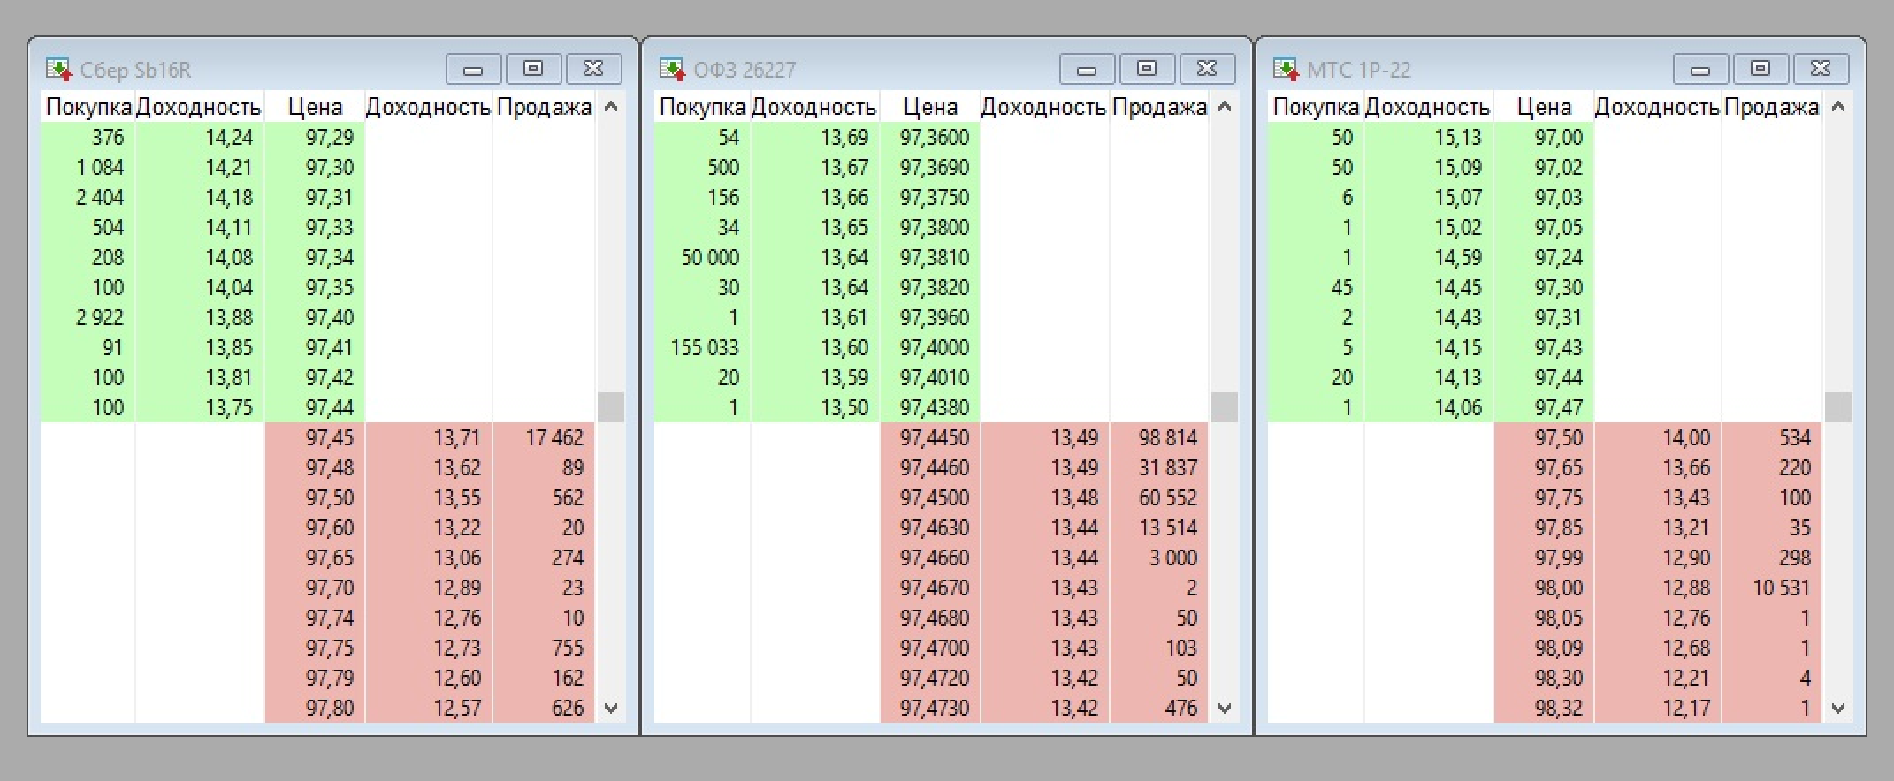Click Цена column header in Сбер Sb16R

pyautogui.click(x=315, y=108)
